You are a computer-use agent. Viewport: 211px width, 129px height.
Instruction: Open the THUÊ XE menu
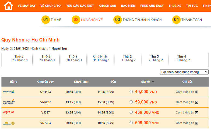(x=175, y=6)
